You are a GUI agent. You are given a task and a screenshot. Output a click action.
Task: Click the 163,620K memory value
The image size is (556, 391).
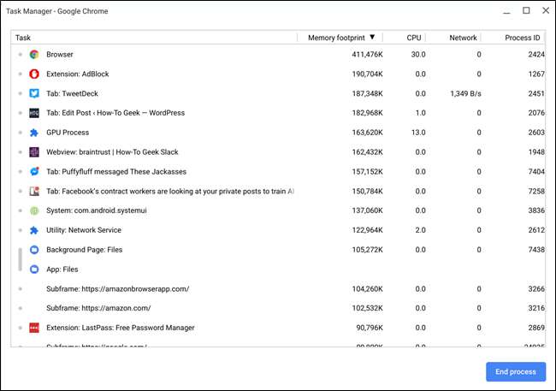click(367, 133)
